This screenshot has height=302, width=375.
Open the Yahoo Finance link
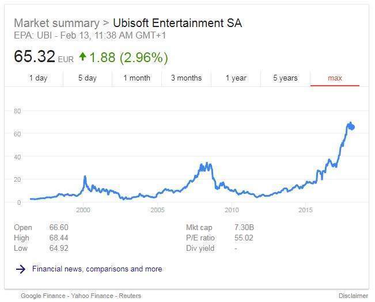tap(92, 296)
